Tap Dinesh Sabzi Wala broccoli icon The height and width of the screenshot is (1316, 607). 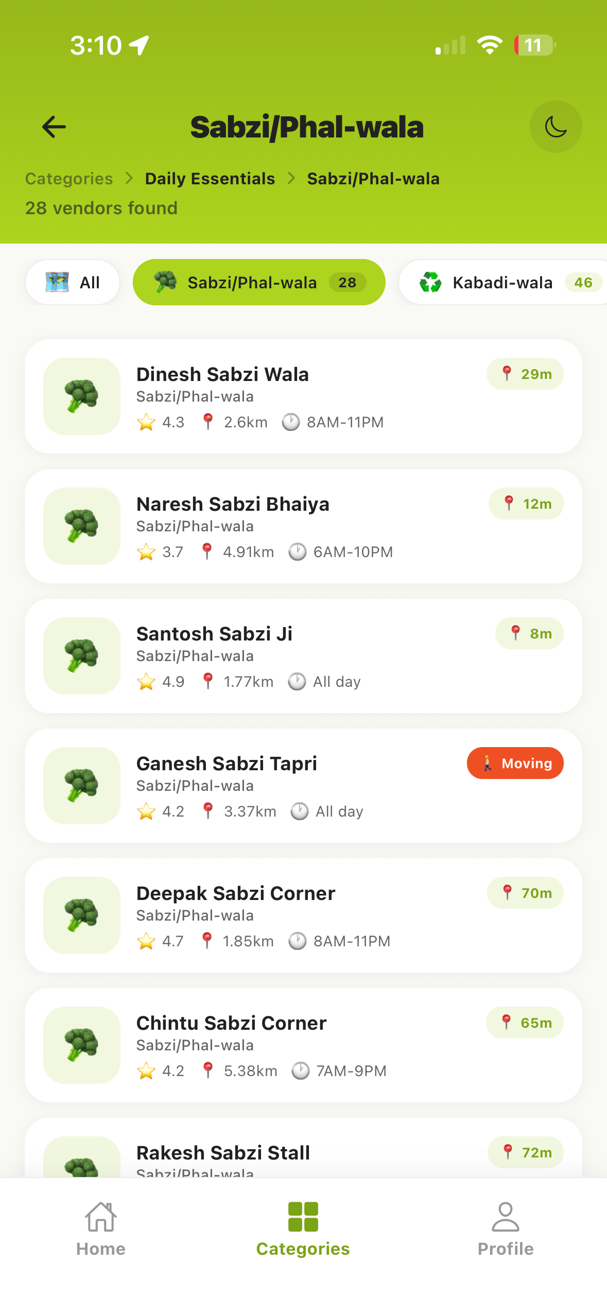[82, 396]
